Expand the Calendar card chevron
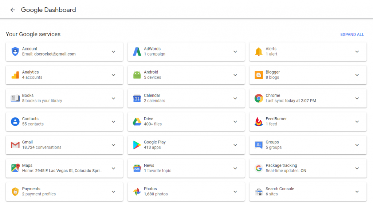This screenshot has height=203, width=373. (235, 98)
